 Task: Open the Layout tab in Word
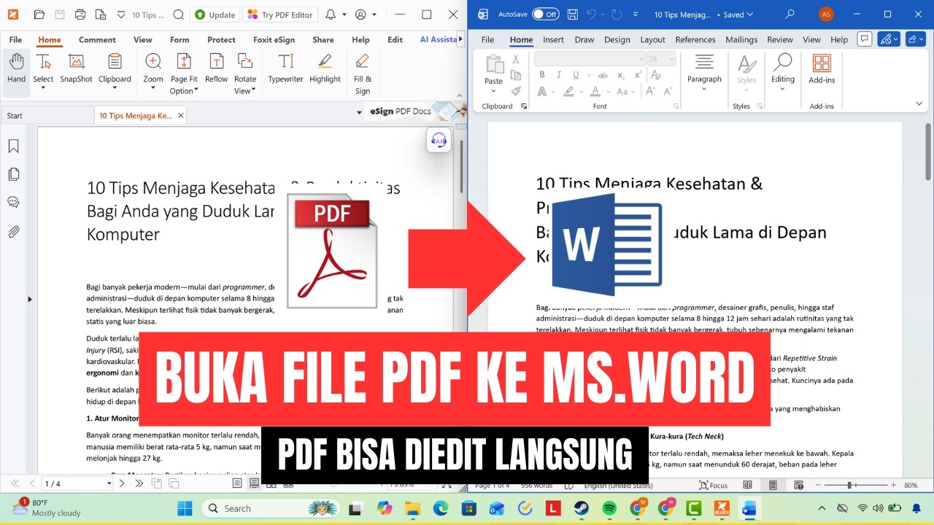(x=652, y=40)
